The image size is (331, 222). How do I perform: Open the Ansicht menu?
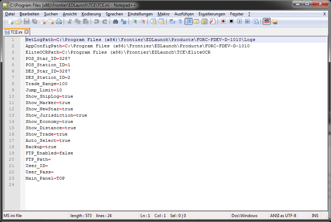click(x=70, y=14)
